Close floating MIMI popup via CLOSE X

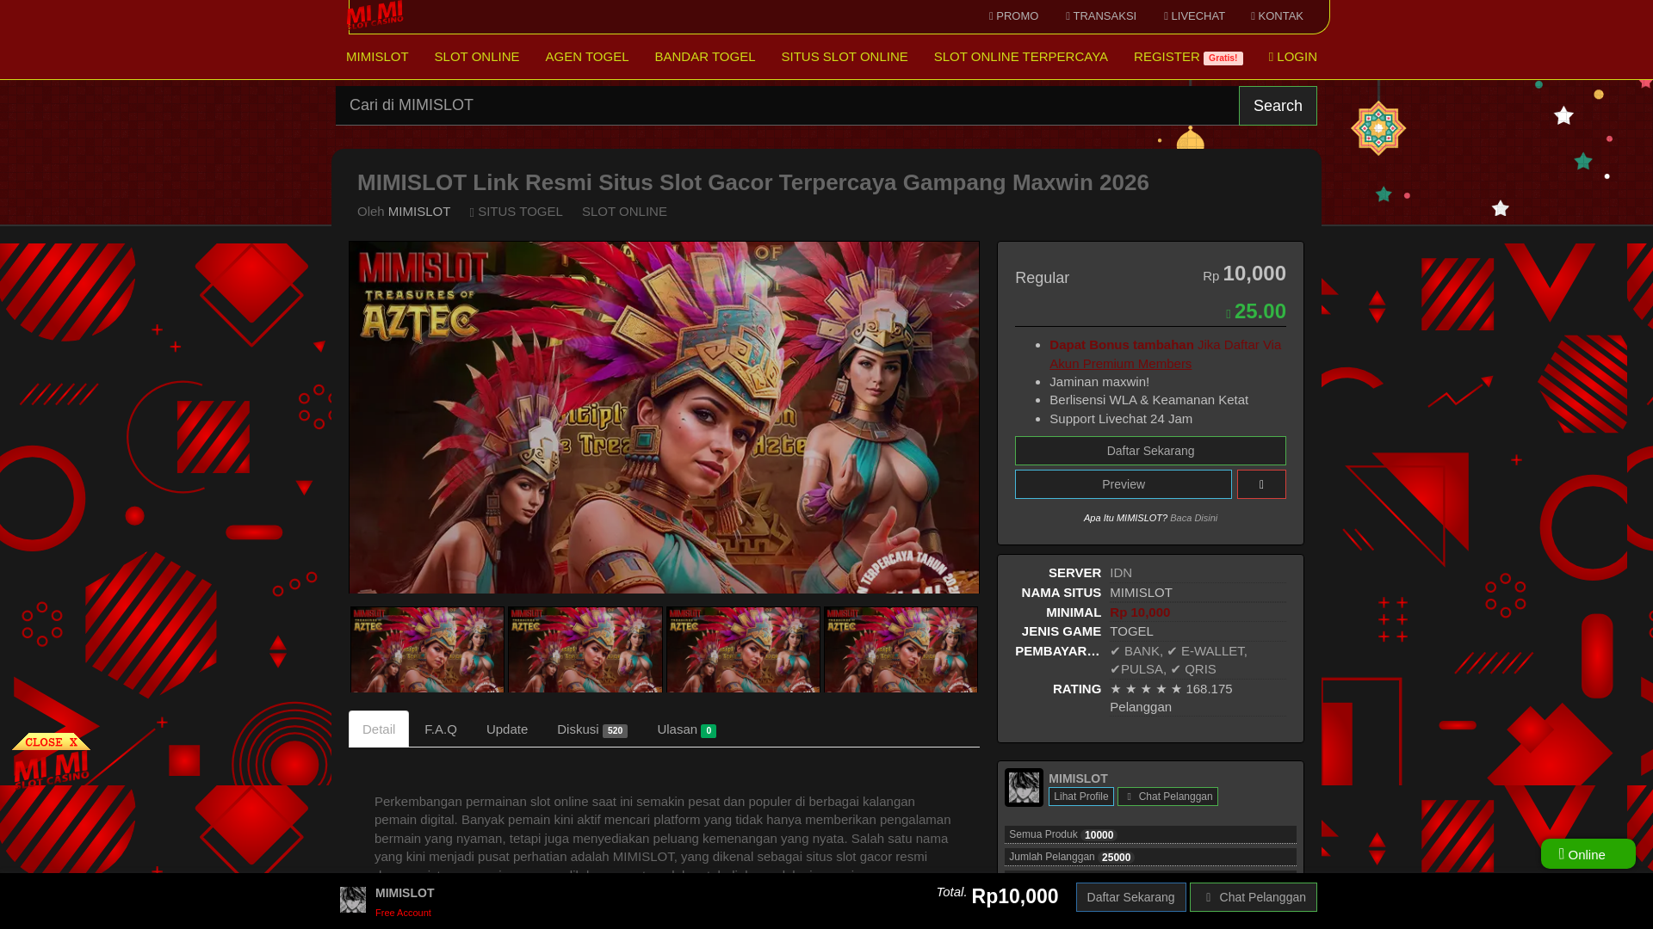pyautogui.click(x=52, y=741)
